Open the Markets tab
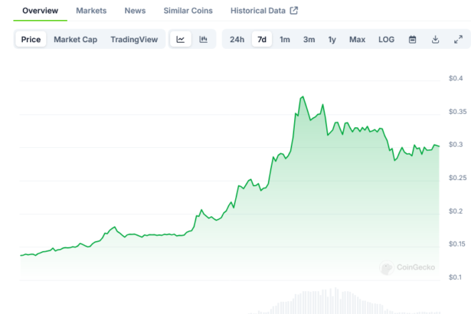Screen dimensions: 471x314 pyautogui.click(x=91, y=11)
